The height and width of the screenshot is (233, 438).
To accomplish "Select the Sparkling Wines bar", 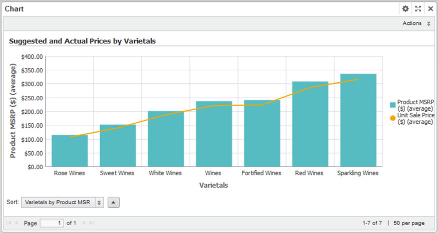I will coord(358,120).
